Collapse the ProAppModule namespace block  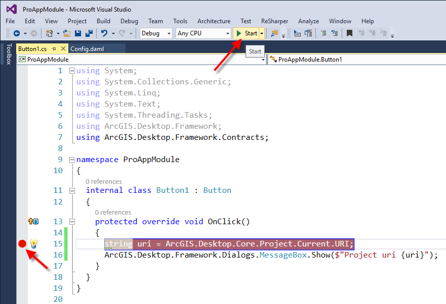(x=71, y=159)
